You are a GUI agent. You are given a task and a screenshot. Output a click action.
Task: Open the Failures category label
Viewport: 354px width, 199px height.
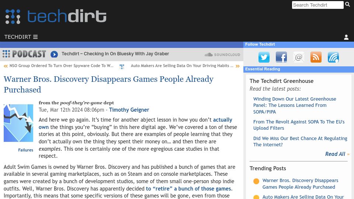coord(25,150)
